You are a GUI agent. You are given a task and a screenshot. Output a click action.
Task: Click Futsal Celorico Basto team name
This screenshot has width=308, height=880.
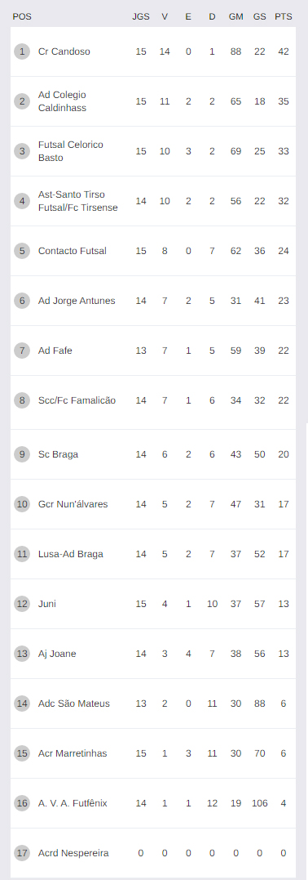[x=71, y=151]
